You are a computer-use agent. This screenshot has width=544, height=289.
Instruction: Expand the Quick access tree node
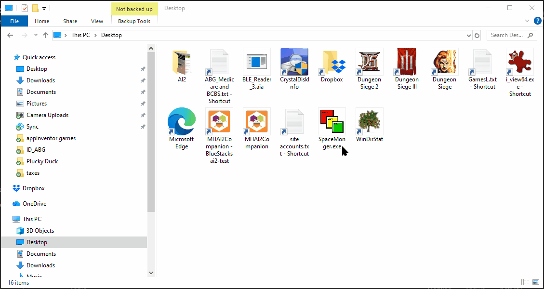[x=8, y=57]
